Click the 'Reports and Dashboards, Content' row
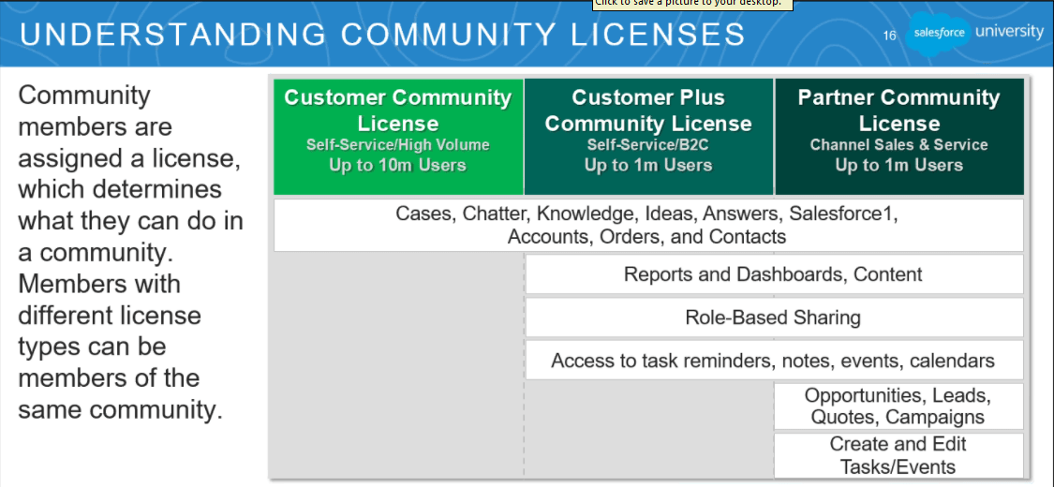Screen dimensions: 1054x487 [x=775, y=274]
